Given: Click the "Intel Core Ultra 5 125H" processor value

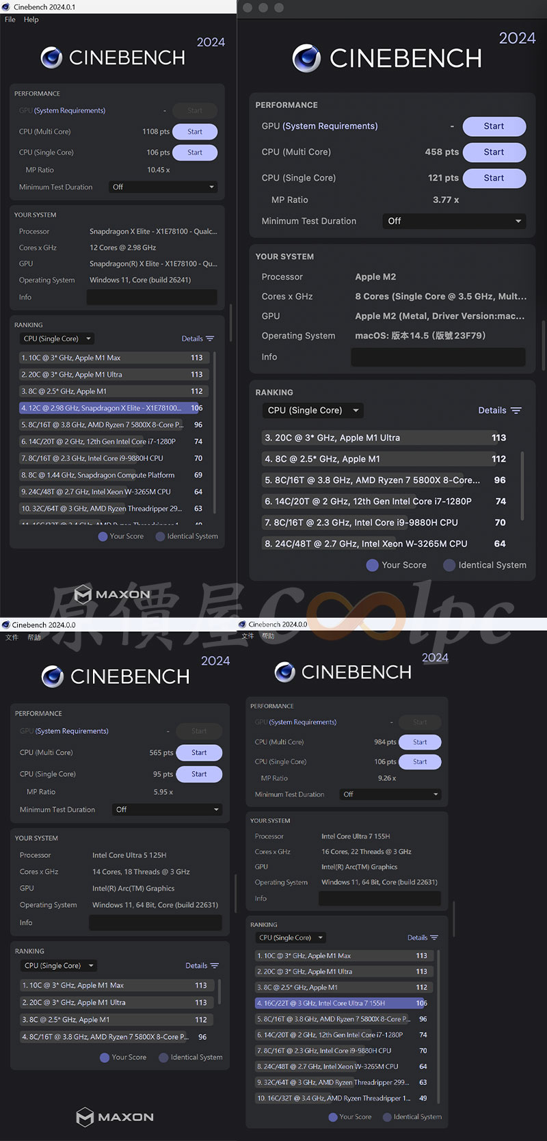Looking at the screenshot, I should point(129,855).
